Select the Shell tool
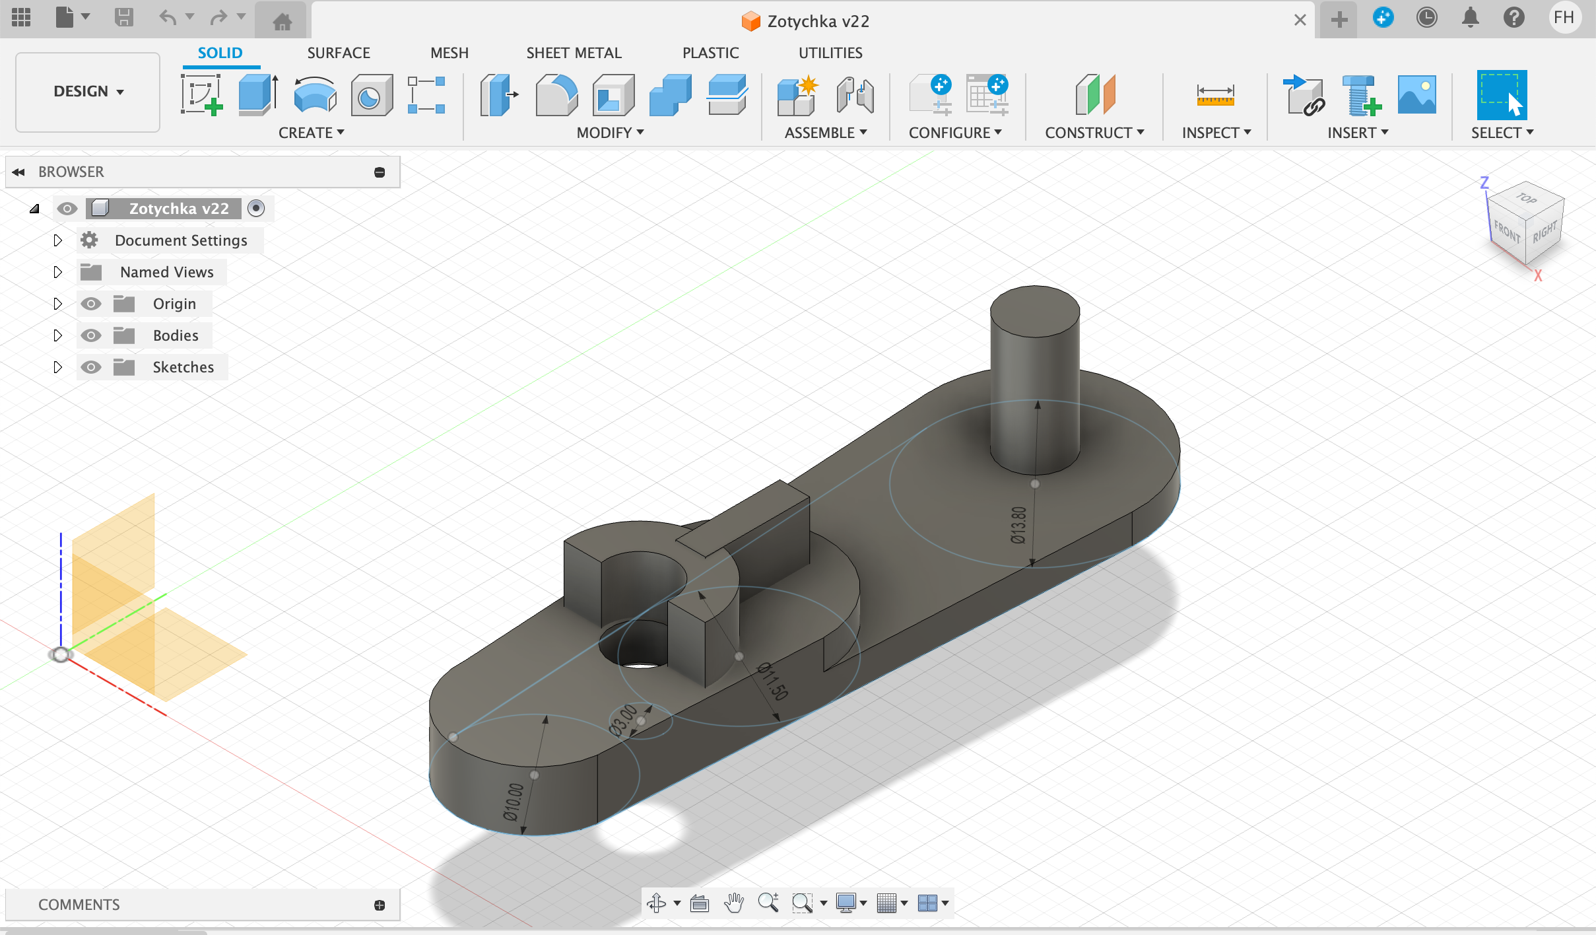Viewport: 1596px width, 935px height. (613, 95)
